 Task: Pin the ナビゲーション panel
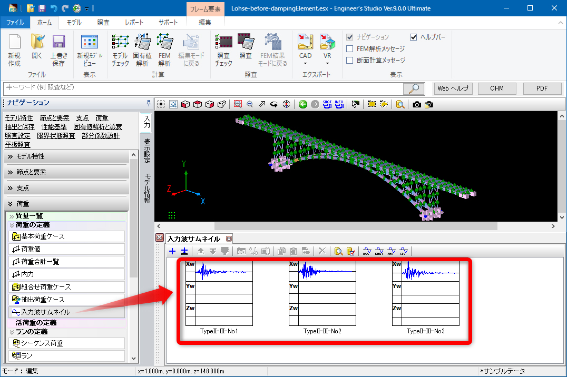[x=149, y=103]
